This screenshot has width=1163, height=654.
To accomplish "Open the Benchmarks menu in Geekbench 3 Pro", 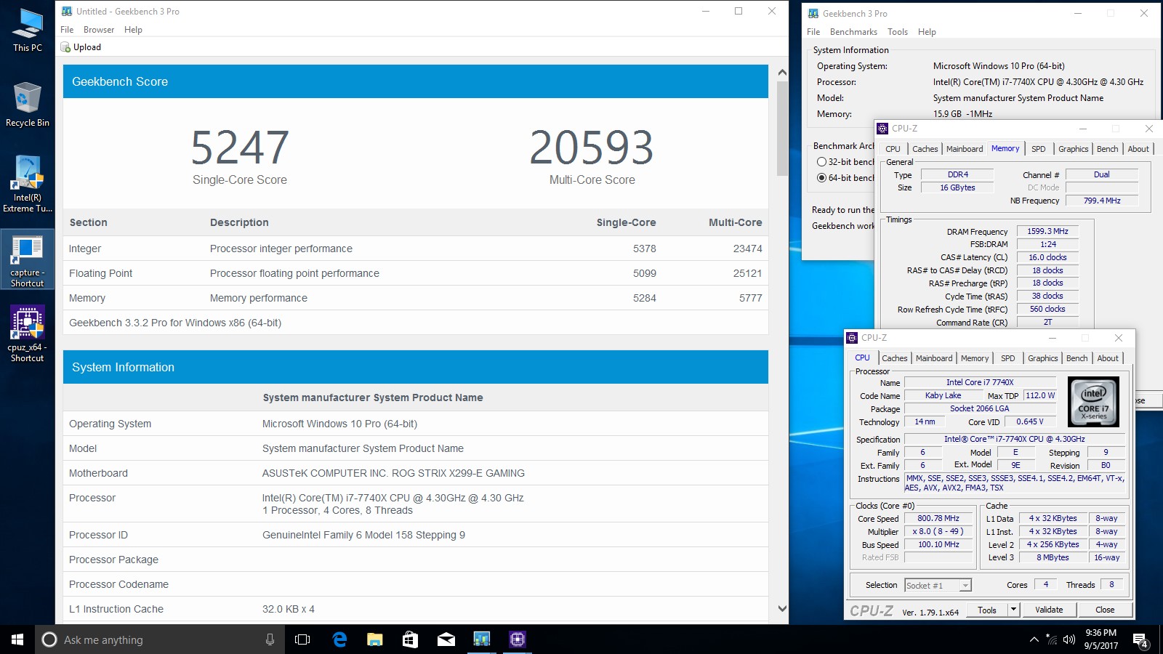I will [x=853, y=32].
